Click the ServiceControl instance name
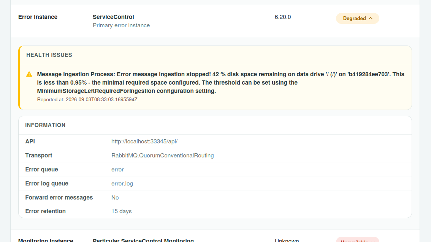This screenshot has width=431, height=242. pyautogui.click(x=113, y=17)
